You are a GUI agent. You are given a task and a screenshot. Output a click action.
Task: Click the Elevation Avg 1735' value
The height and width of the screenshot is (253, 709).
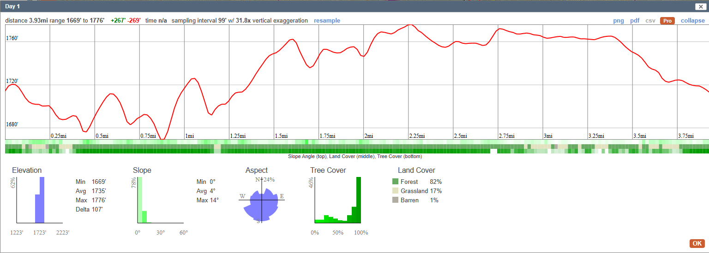coord(99,191)
